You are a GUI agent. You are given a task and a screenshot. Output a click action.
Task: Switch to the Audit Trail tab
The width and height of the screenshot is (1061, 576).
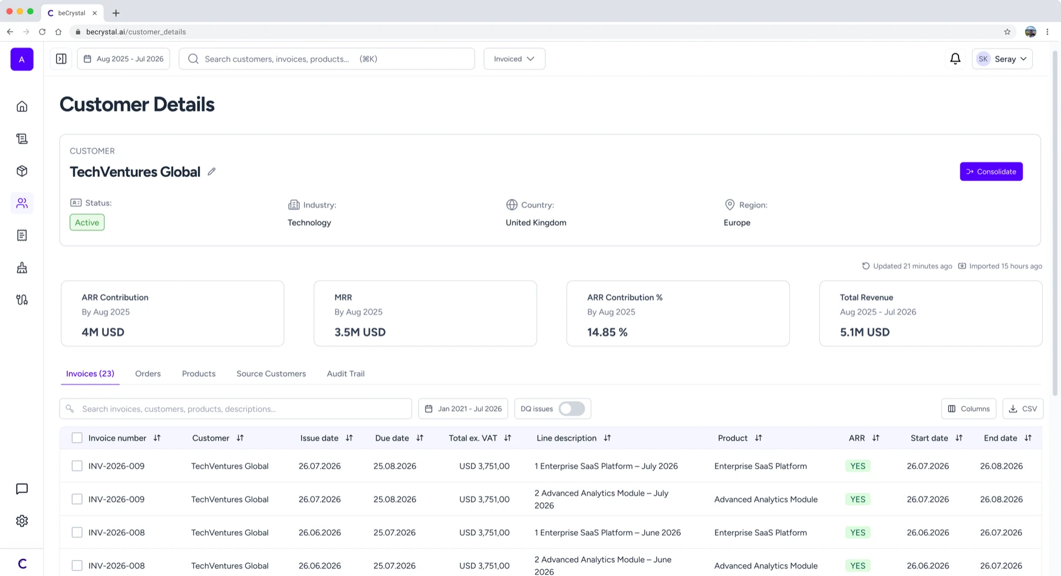(x=345, y=374)
